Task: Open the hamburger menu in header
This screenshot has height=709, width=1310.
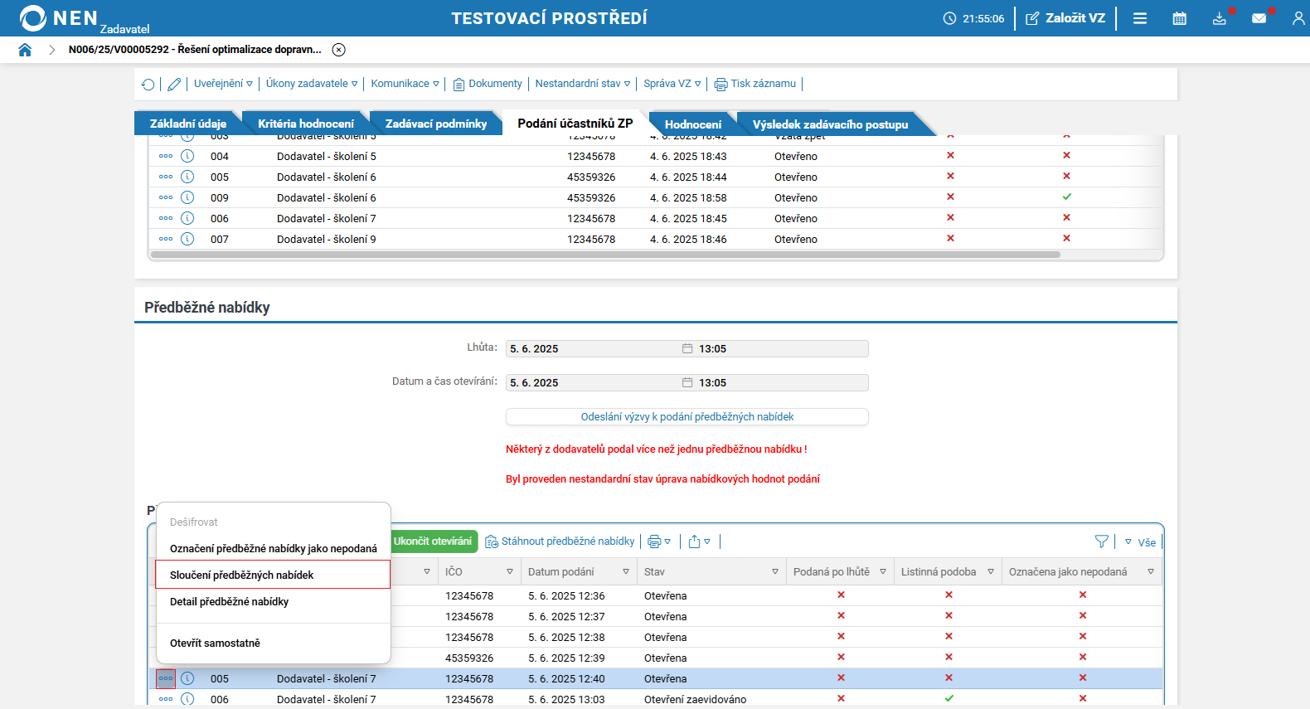Action: tap(1140, 18)
